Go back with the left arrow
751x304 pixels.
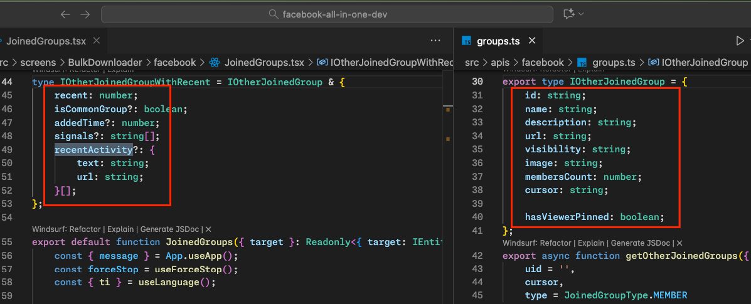(x=66, y=14)
